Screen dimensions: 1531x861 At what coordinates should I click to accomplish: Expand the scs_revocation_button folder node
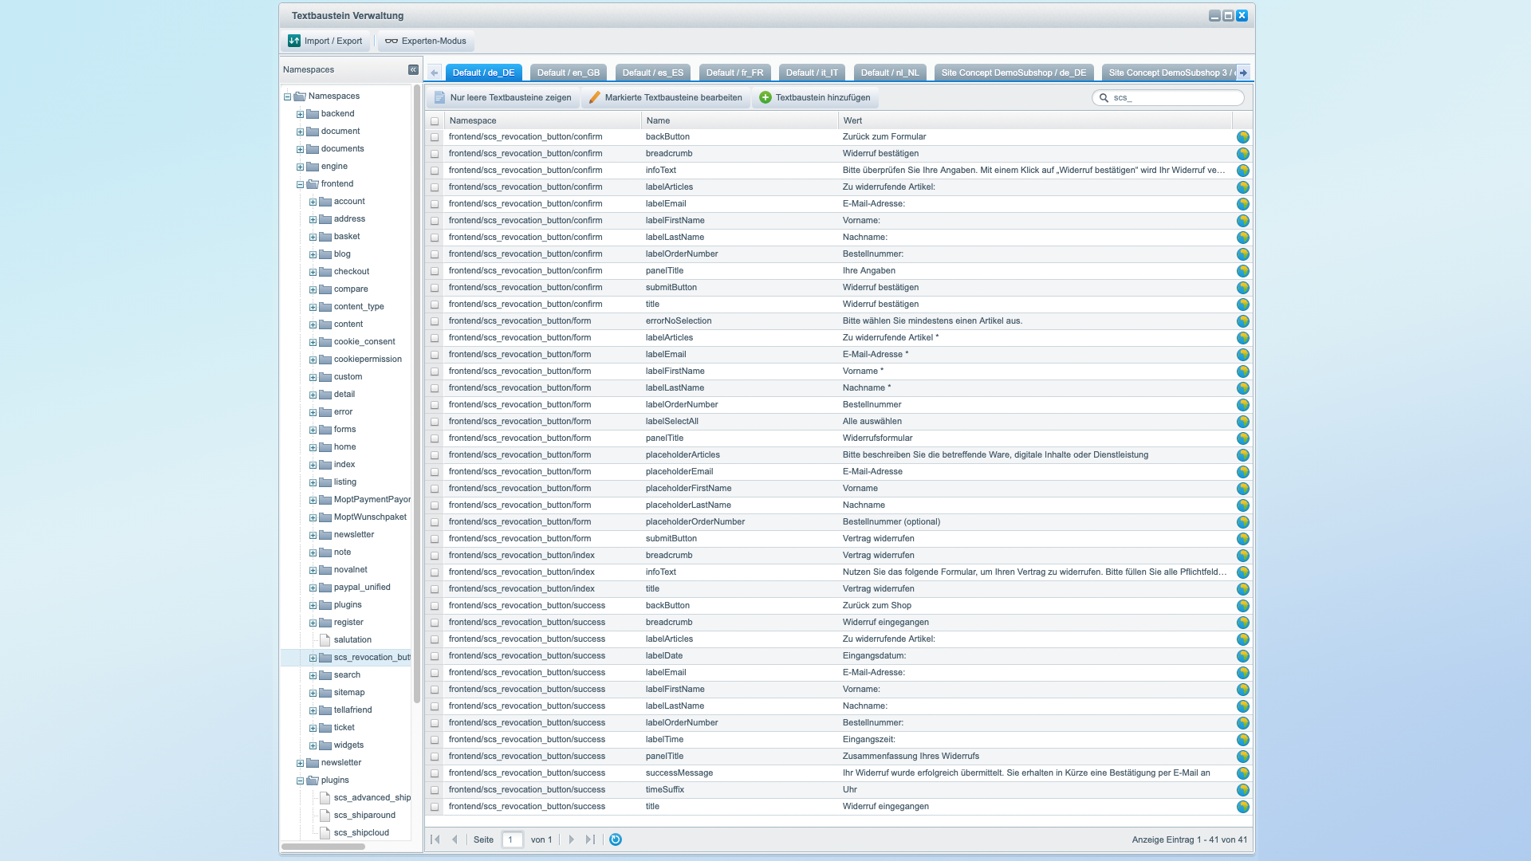click(313, 658)
